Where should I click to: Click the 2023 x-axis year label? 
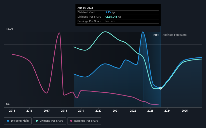(x=150, y=111)
